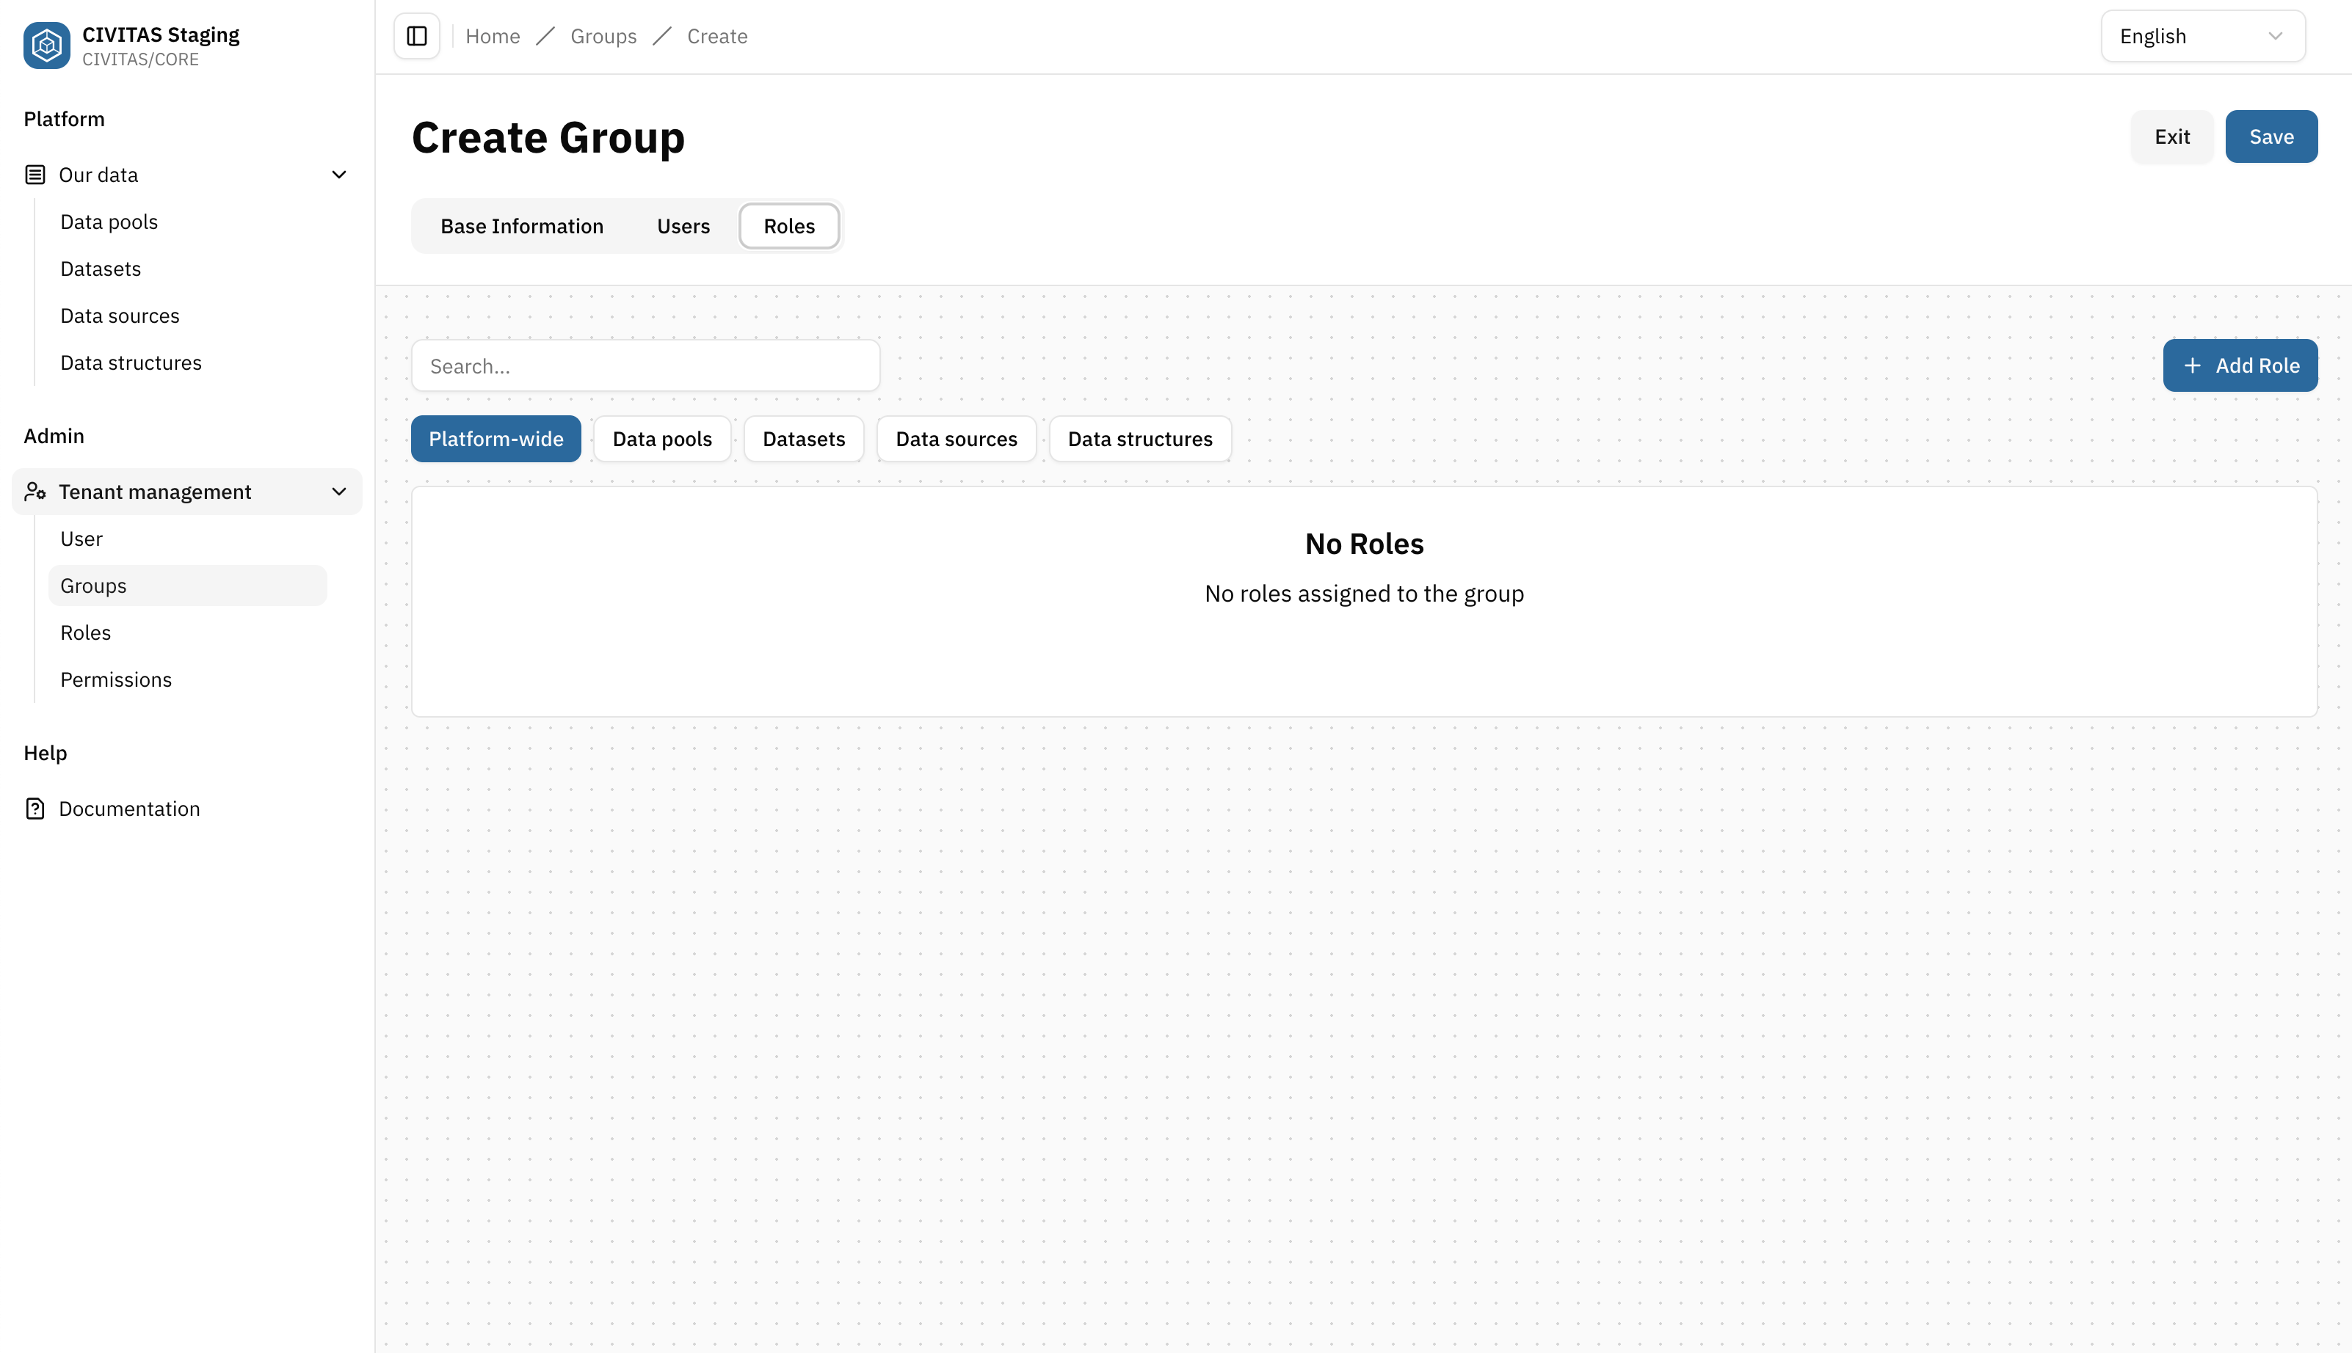The height and width of the screenshot is (1353, 2352).
Task: Click the Platform section label
Action: (64, 119)
